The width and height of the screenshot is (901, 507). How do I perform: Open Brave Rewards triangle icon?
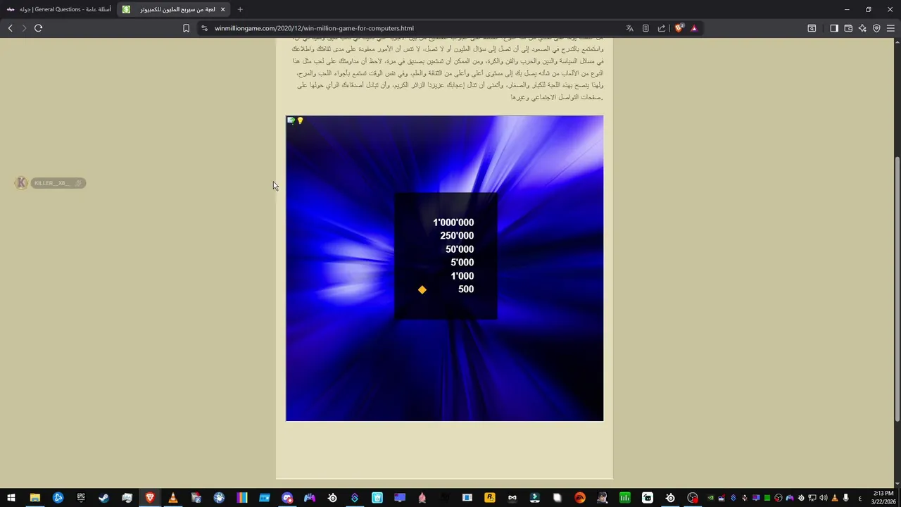coord(694,28)
